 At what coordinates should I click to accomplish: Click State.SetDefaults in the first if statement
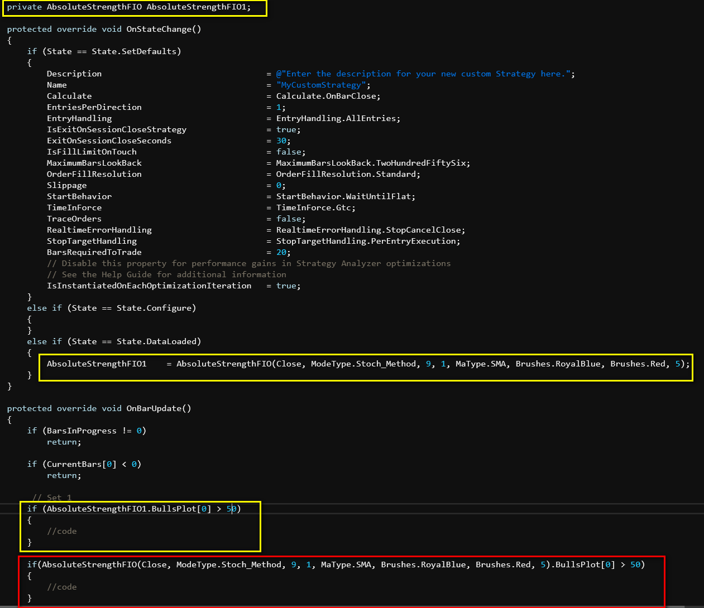[x=134, y=51]
